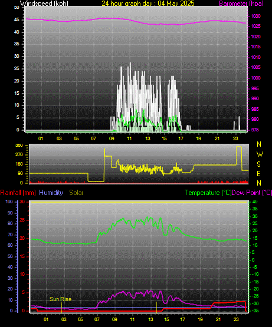Click the 40 windspeed axis value

pyautogui.click(x=17, y=32)
